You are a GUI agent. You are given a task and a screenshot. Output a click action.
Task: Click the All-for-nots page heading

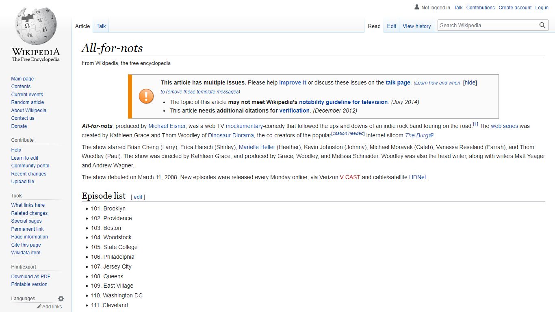coord(112,48)
